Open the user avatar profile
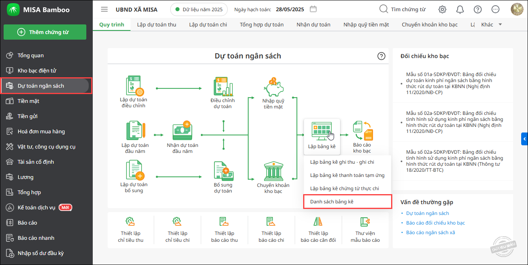Viewport: 528px width, 265px height. (517, 9)
